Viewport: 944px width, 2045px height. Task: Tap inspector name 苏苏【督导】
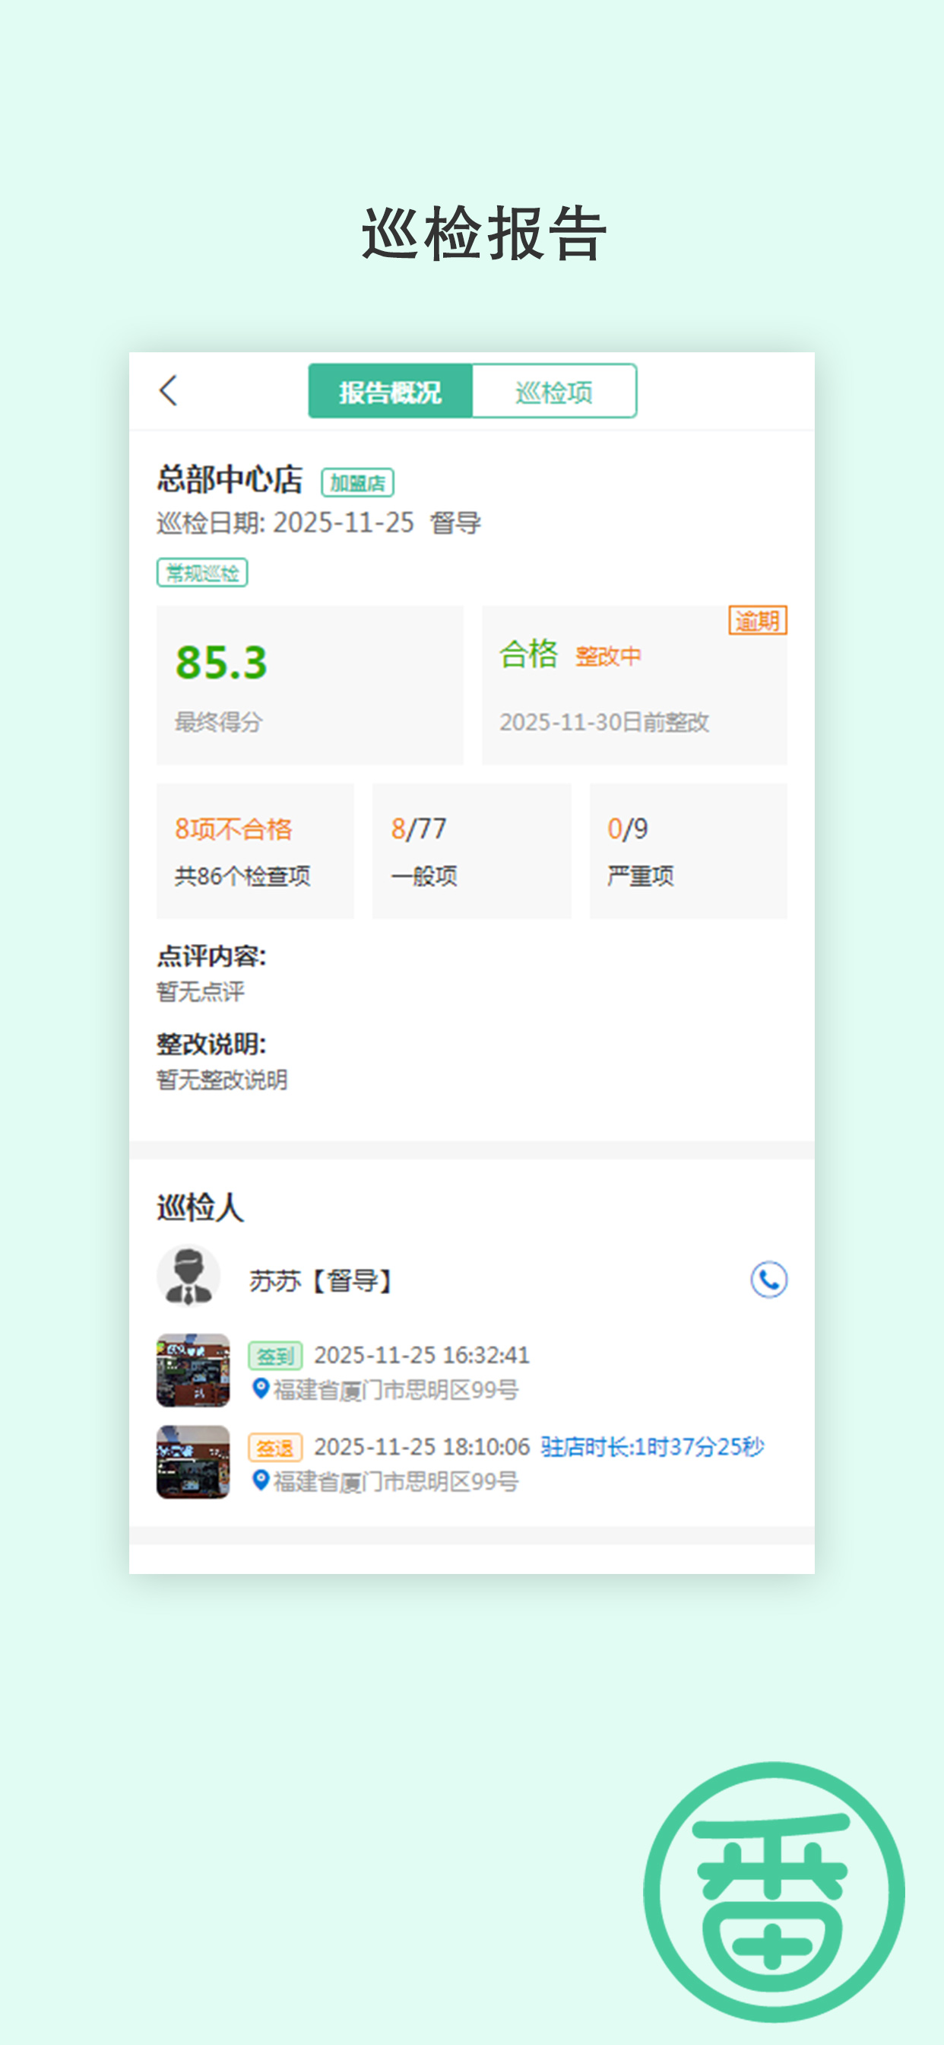[x=322, y=1280]
